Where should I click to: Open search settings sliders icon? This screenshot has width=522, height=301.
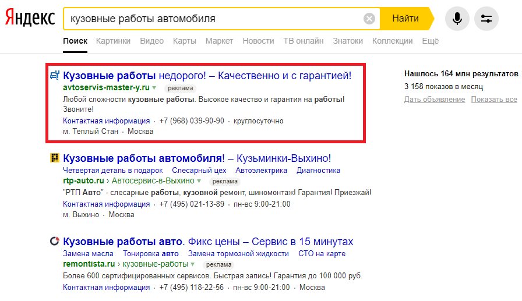click(486, 19)
